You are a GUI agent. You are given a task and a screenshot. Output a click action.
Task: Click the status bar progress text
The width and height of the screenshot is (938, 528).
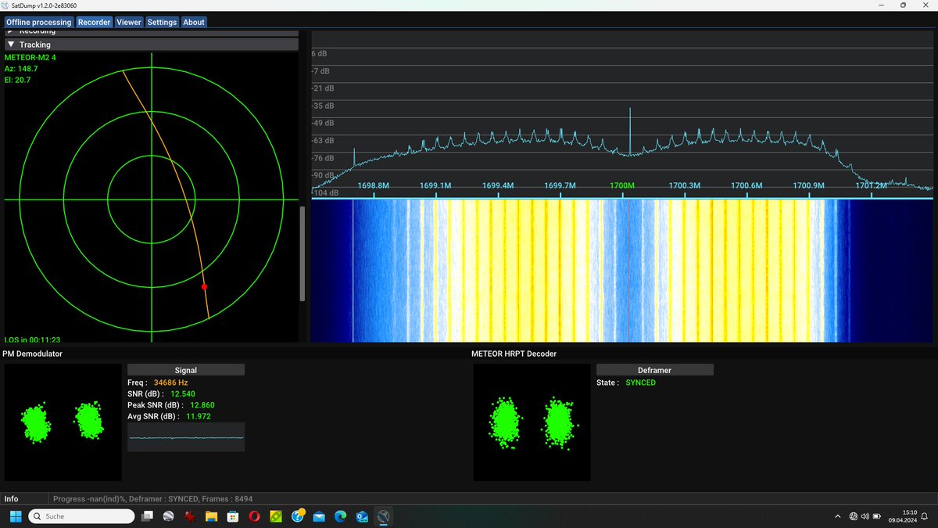coord(152,499)
